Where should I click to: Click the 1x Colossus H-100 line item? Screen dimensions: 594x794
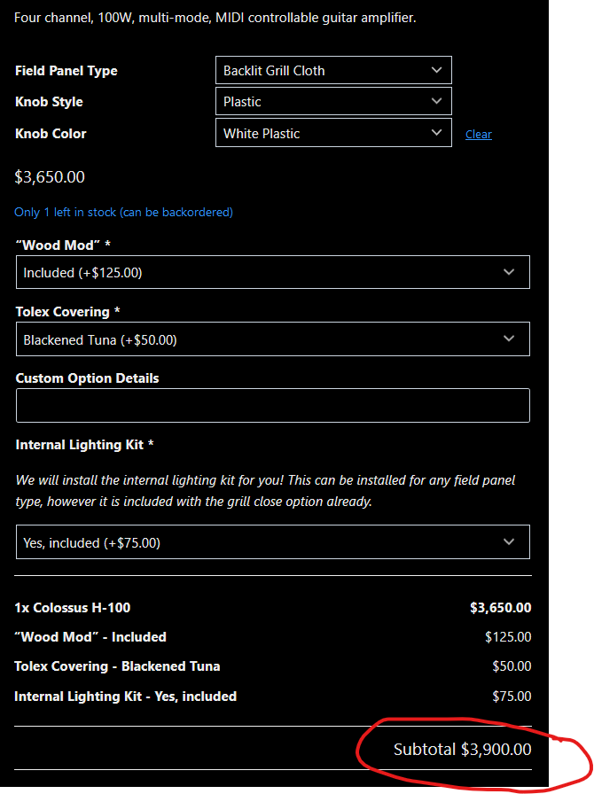pyautogui.click(x=73, y=608)
